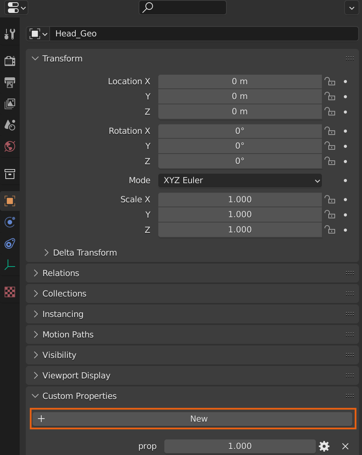Open the Output properties tab
The width and height of the screenshot is (362, 455).
pyautogui.click(x=9, y=82)
